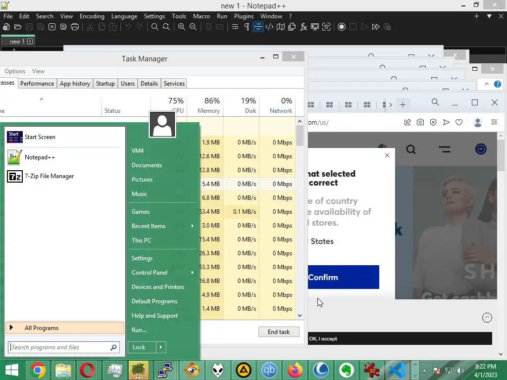The height and width of the screenshot is (380, 507).
Task: Open the Macro menu in Notepad++
Action: click(201, 16)
